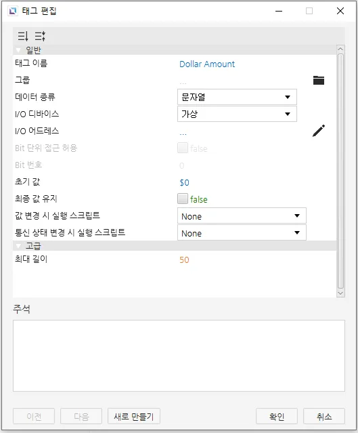This screenshot has width=358, height=433.
Task: Click the scrollbar down arrow in property list
Action: click(x=340, y=293)
